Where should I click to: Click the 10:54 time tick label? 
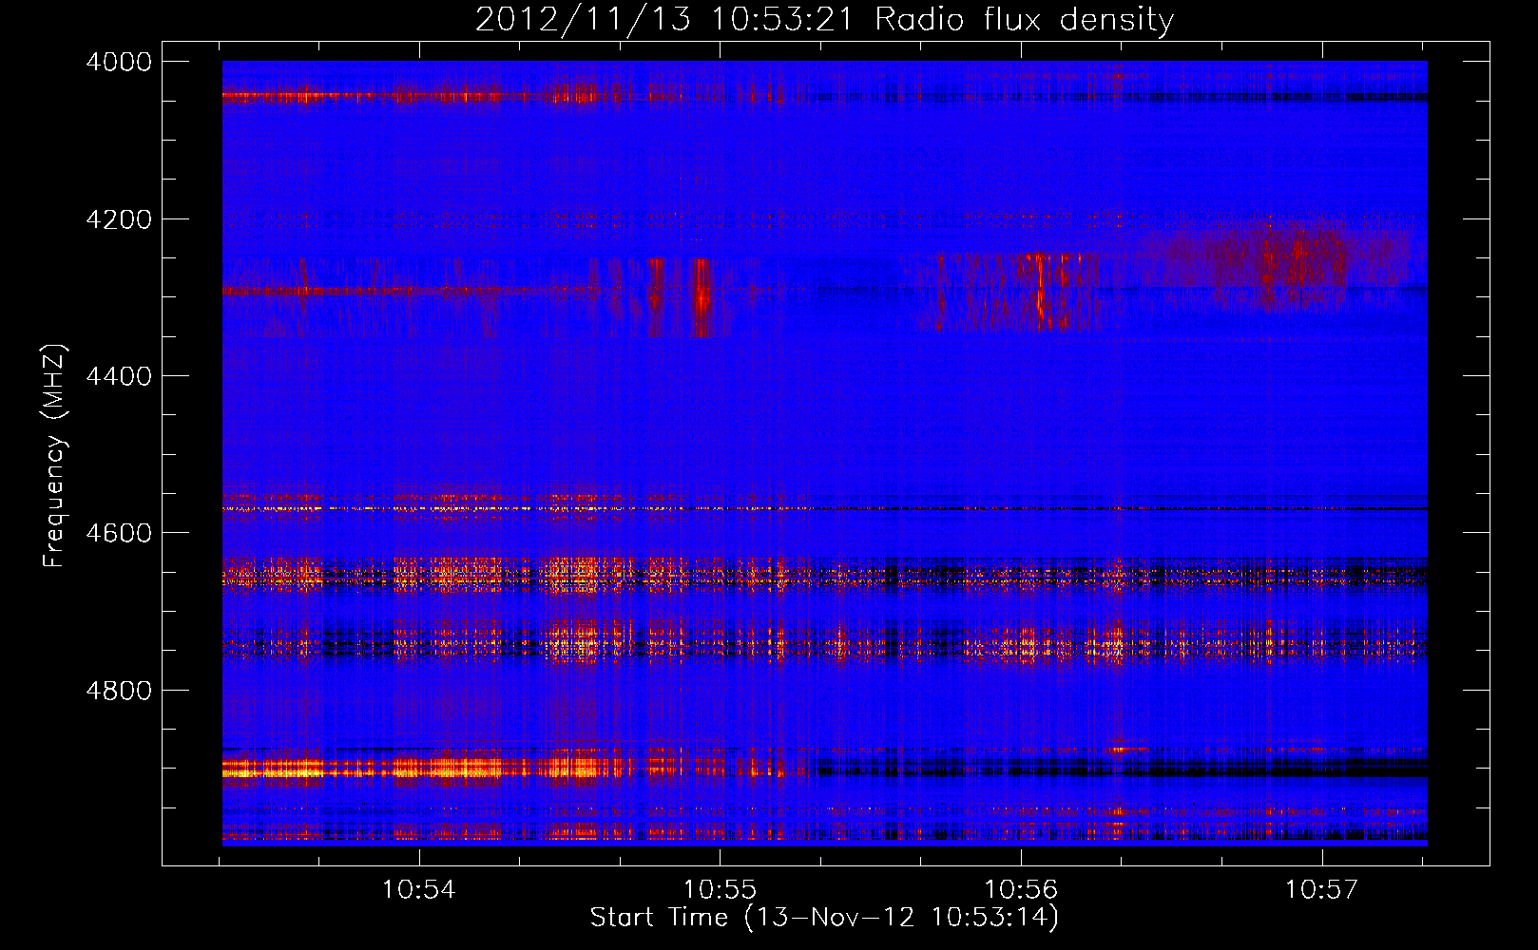[419, 890]
